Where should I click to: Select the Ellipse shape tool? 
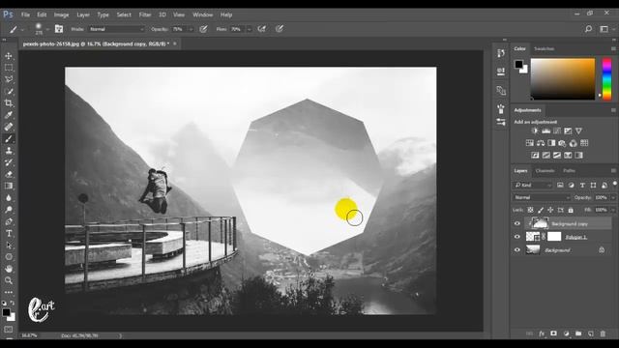tap(9, 257)
